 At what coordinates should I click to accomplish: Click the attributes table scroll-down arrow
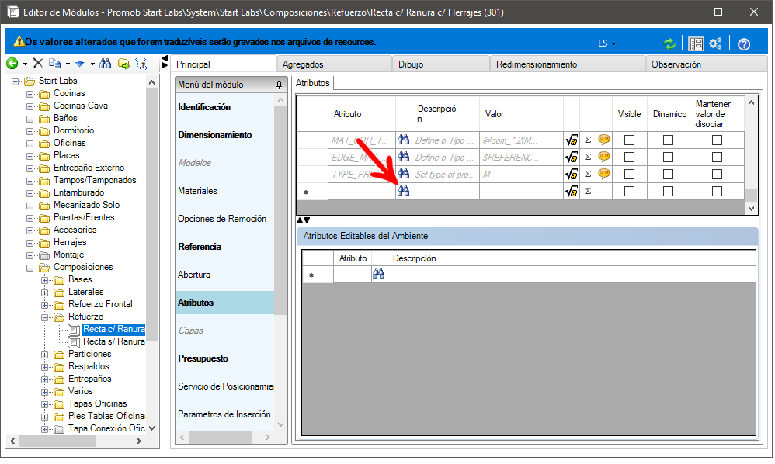(x=750, y=208)
